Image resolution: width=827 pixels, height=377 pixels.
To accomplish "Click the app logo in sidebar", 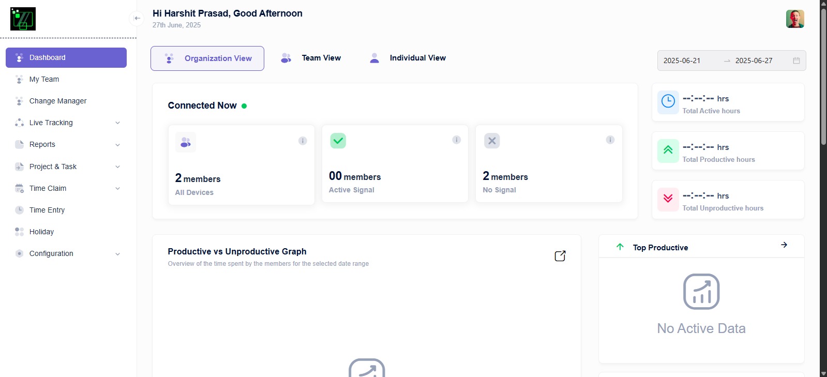I will click(x=23, y=19).
